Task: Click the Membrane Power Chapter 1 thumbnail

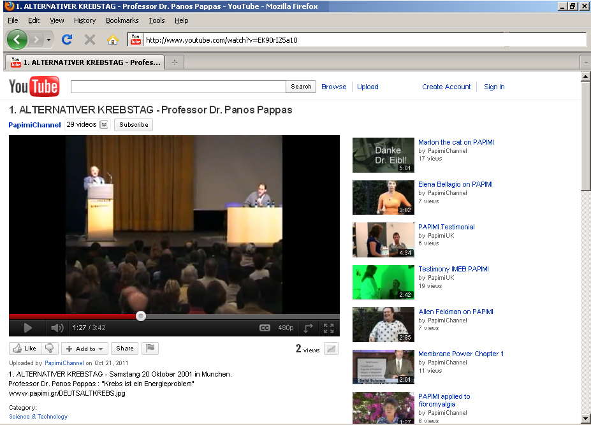Action: pos(383,367)
